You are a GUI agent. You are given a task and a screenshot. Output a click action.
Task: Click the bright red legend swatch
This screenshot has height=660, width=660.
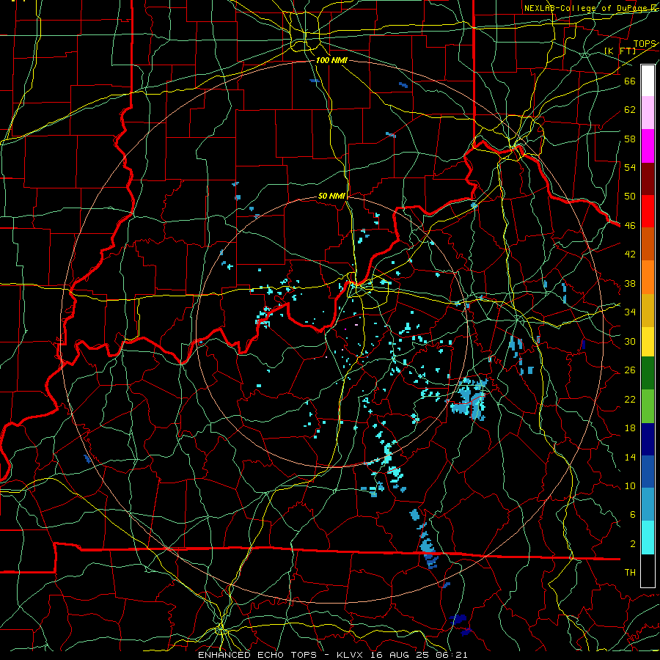click(x=648, y=211)
